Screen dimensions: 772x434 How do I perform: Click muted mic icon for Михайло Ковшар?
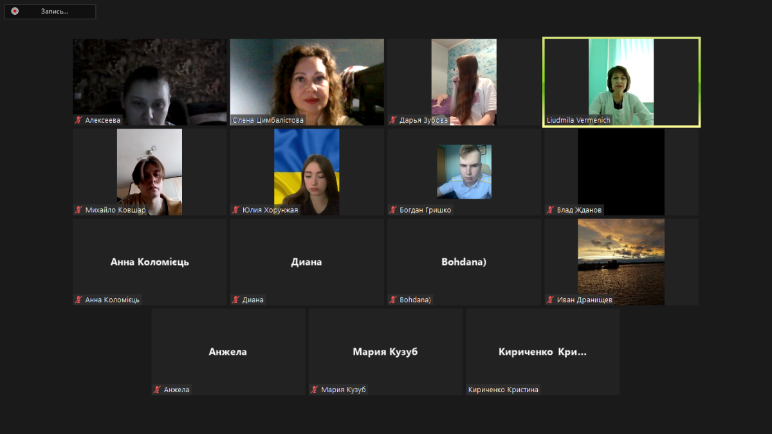79,210
